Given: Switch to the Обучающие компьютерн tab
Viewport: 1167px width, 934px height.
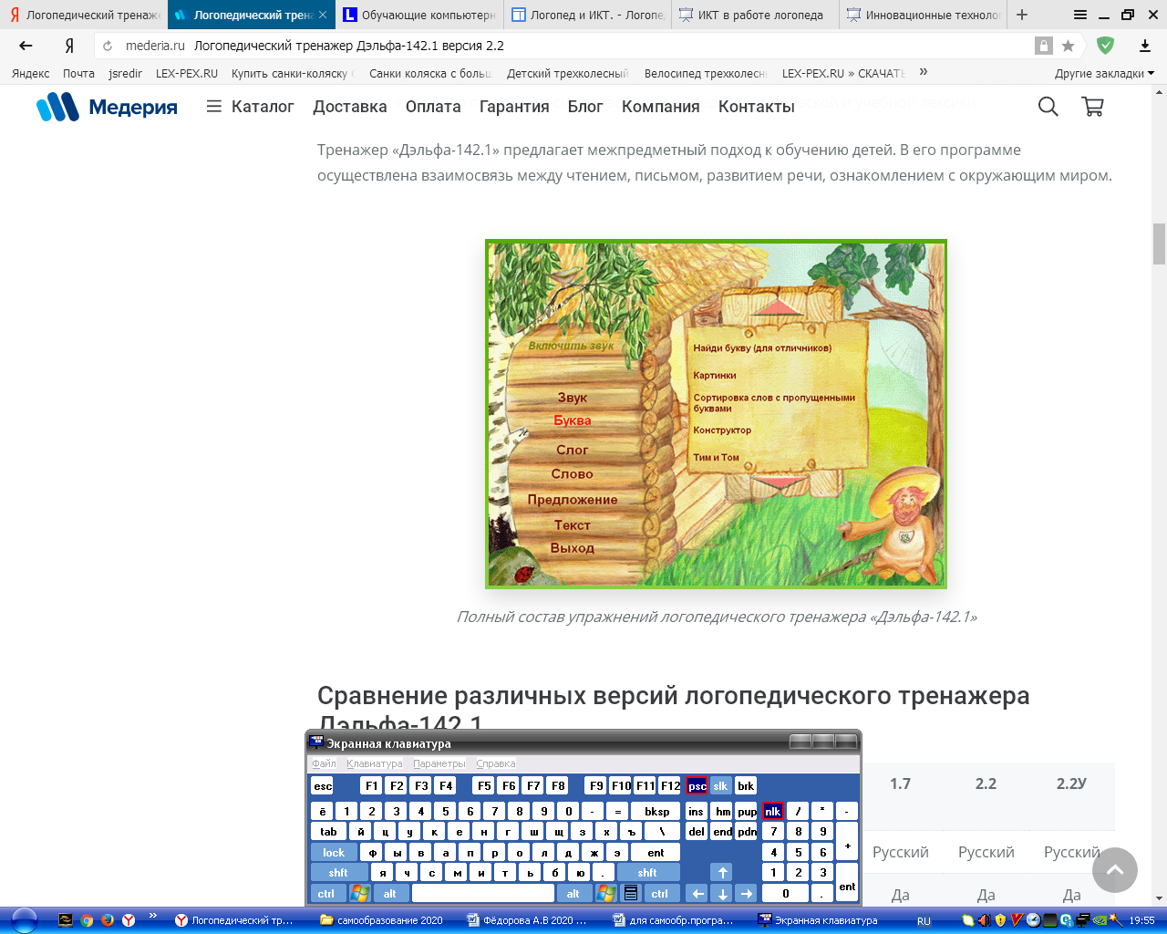Looking at the screenshot, I should (x=419, y=15).
